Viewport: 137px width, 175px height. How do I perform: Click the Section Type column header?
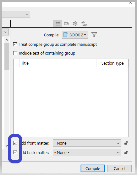tap(112, 63)
